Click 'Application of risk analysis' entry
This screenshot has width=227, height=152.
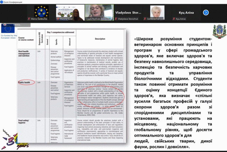coord(69,71)
